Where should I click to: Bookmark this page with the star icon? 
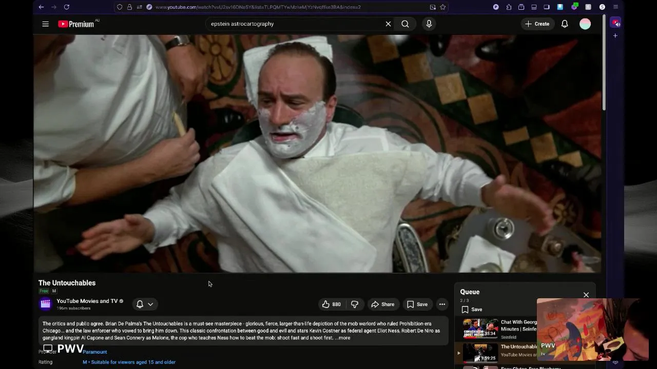point(443,7)
